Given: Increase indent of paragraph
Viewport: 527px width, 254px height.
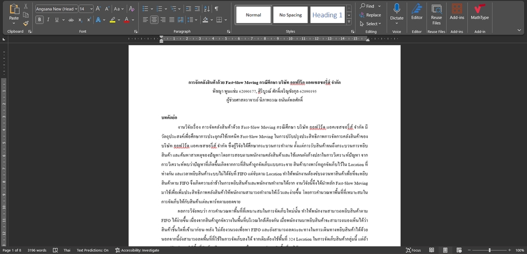Looking at the screenshot, I should click(x=197, y=9).
